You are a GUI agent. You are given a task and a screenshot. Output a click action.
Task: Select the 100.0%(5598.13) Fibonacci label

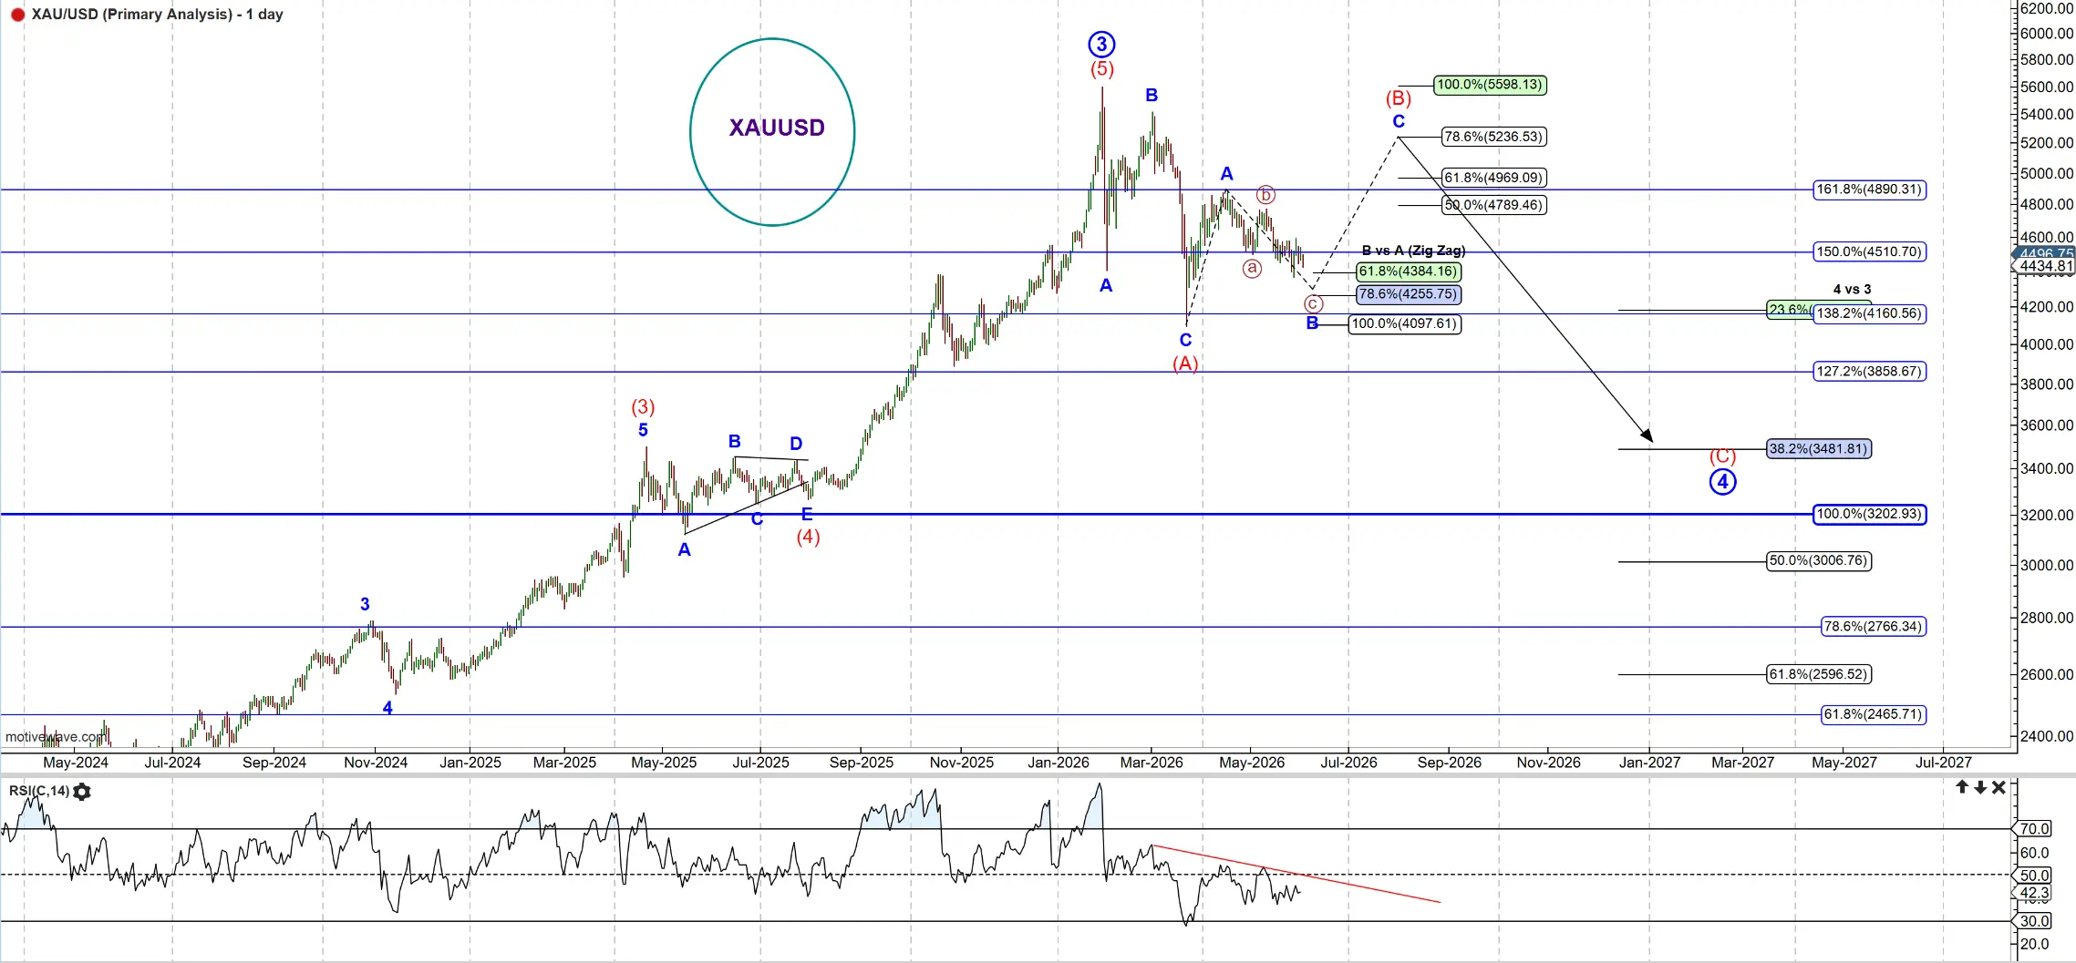[1490, 85]
